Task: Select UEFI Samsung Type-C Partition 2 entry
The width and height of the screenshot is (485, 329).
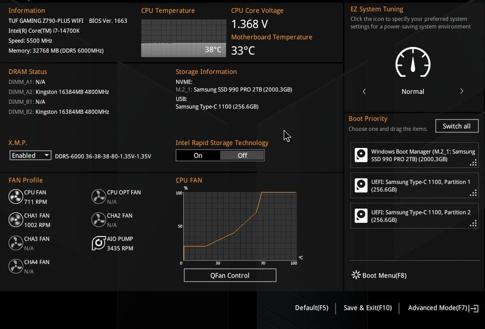Action: click(x=414, y=216)
